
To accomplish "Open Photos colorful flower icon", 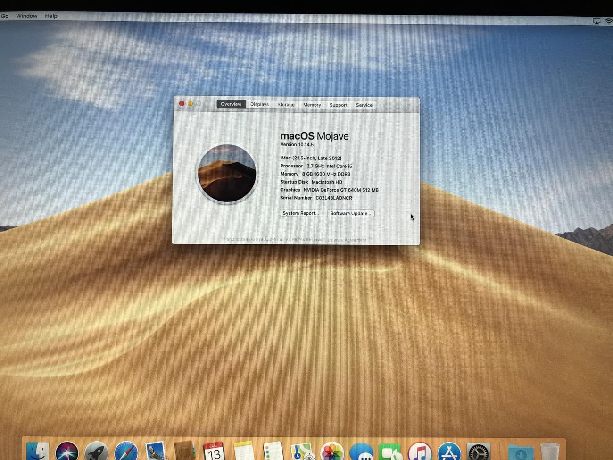I will (x=332, y=452).
